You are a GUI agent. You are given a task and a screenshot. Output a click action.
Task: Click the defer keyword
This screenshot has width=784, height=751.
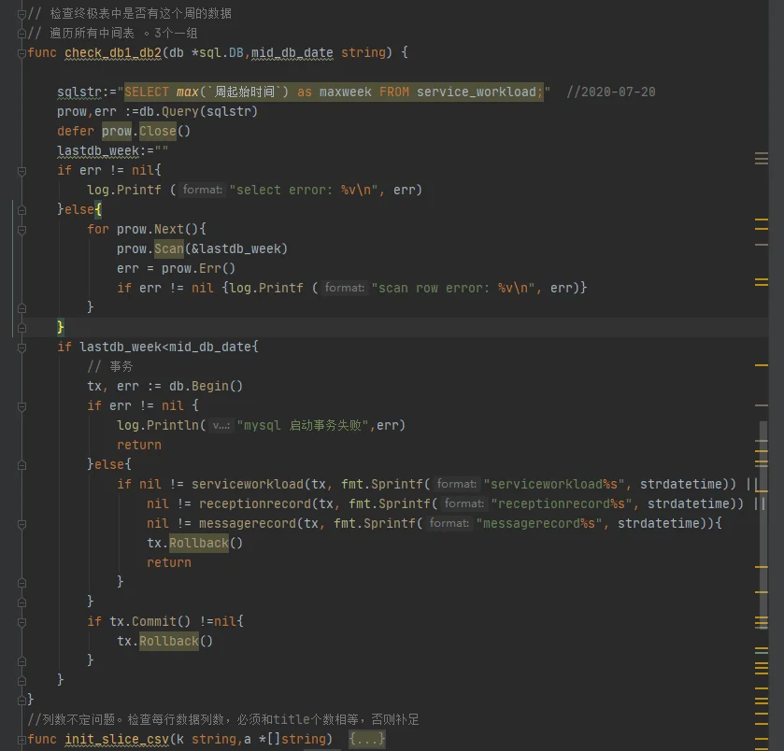tap(76, 132)
